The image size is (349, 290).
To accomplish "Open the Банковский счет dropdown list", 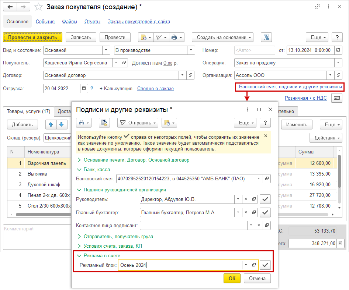I will coord(259,179).
